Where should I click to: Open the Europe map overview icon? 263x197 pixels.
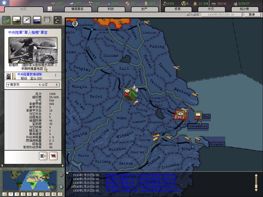[x=6, y=20]
